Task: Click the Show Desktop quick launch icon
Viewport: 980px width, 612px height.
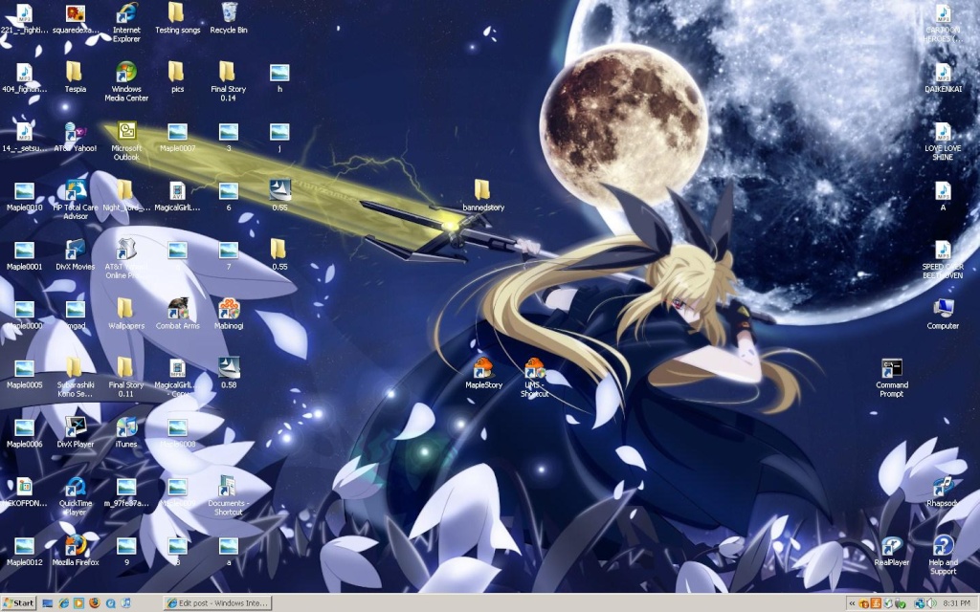Action: click(48, 602)
